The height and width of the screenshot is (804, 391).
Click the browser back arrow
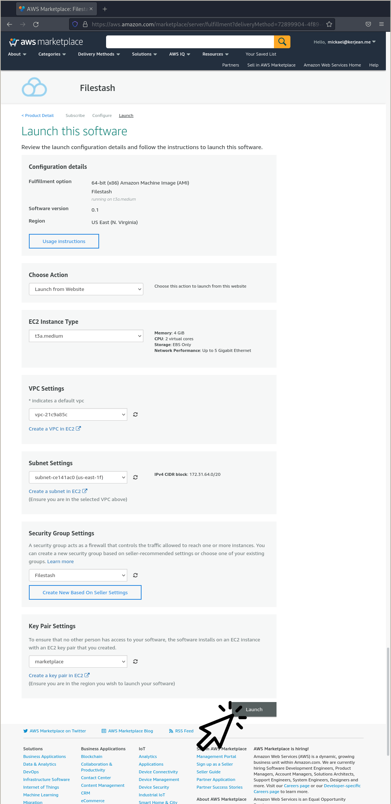10,24
